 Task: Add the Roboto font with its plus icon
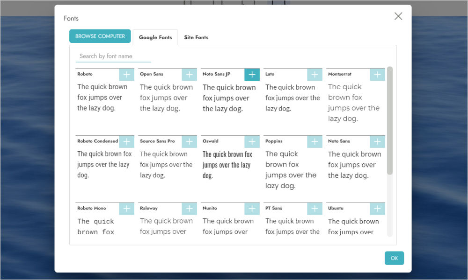pyautogui.click(x=126, y=74)
